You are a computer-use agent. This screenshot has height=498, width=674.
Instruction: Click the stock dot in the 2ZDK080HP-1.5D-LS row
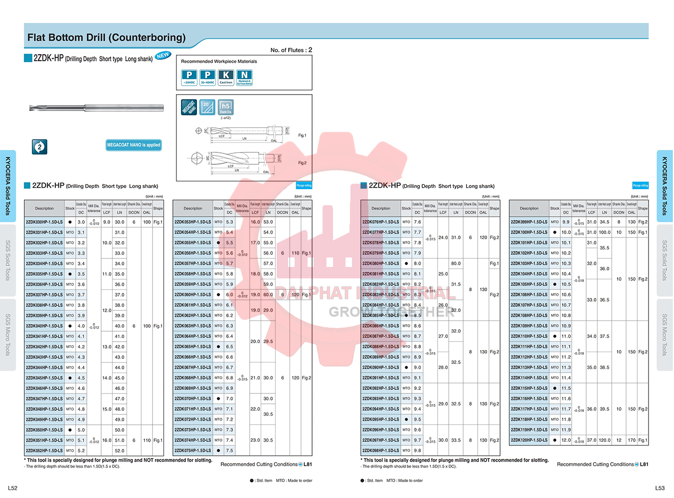click(x=406, y=263)
